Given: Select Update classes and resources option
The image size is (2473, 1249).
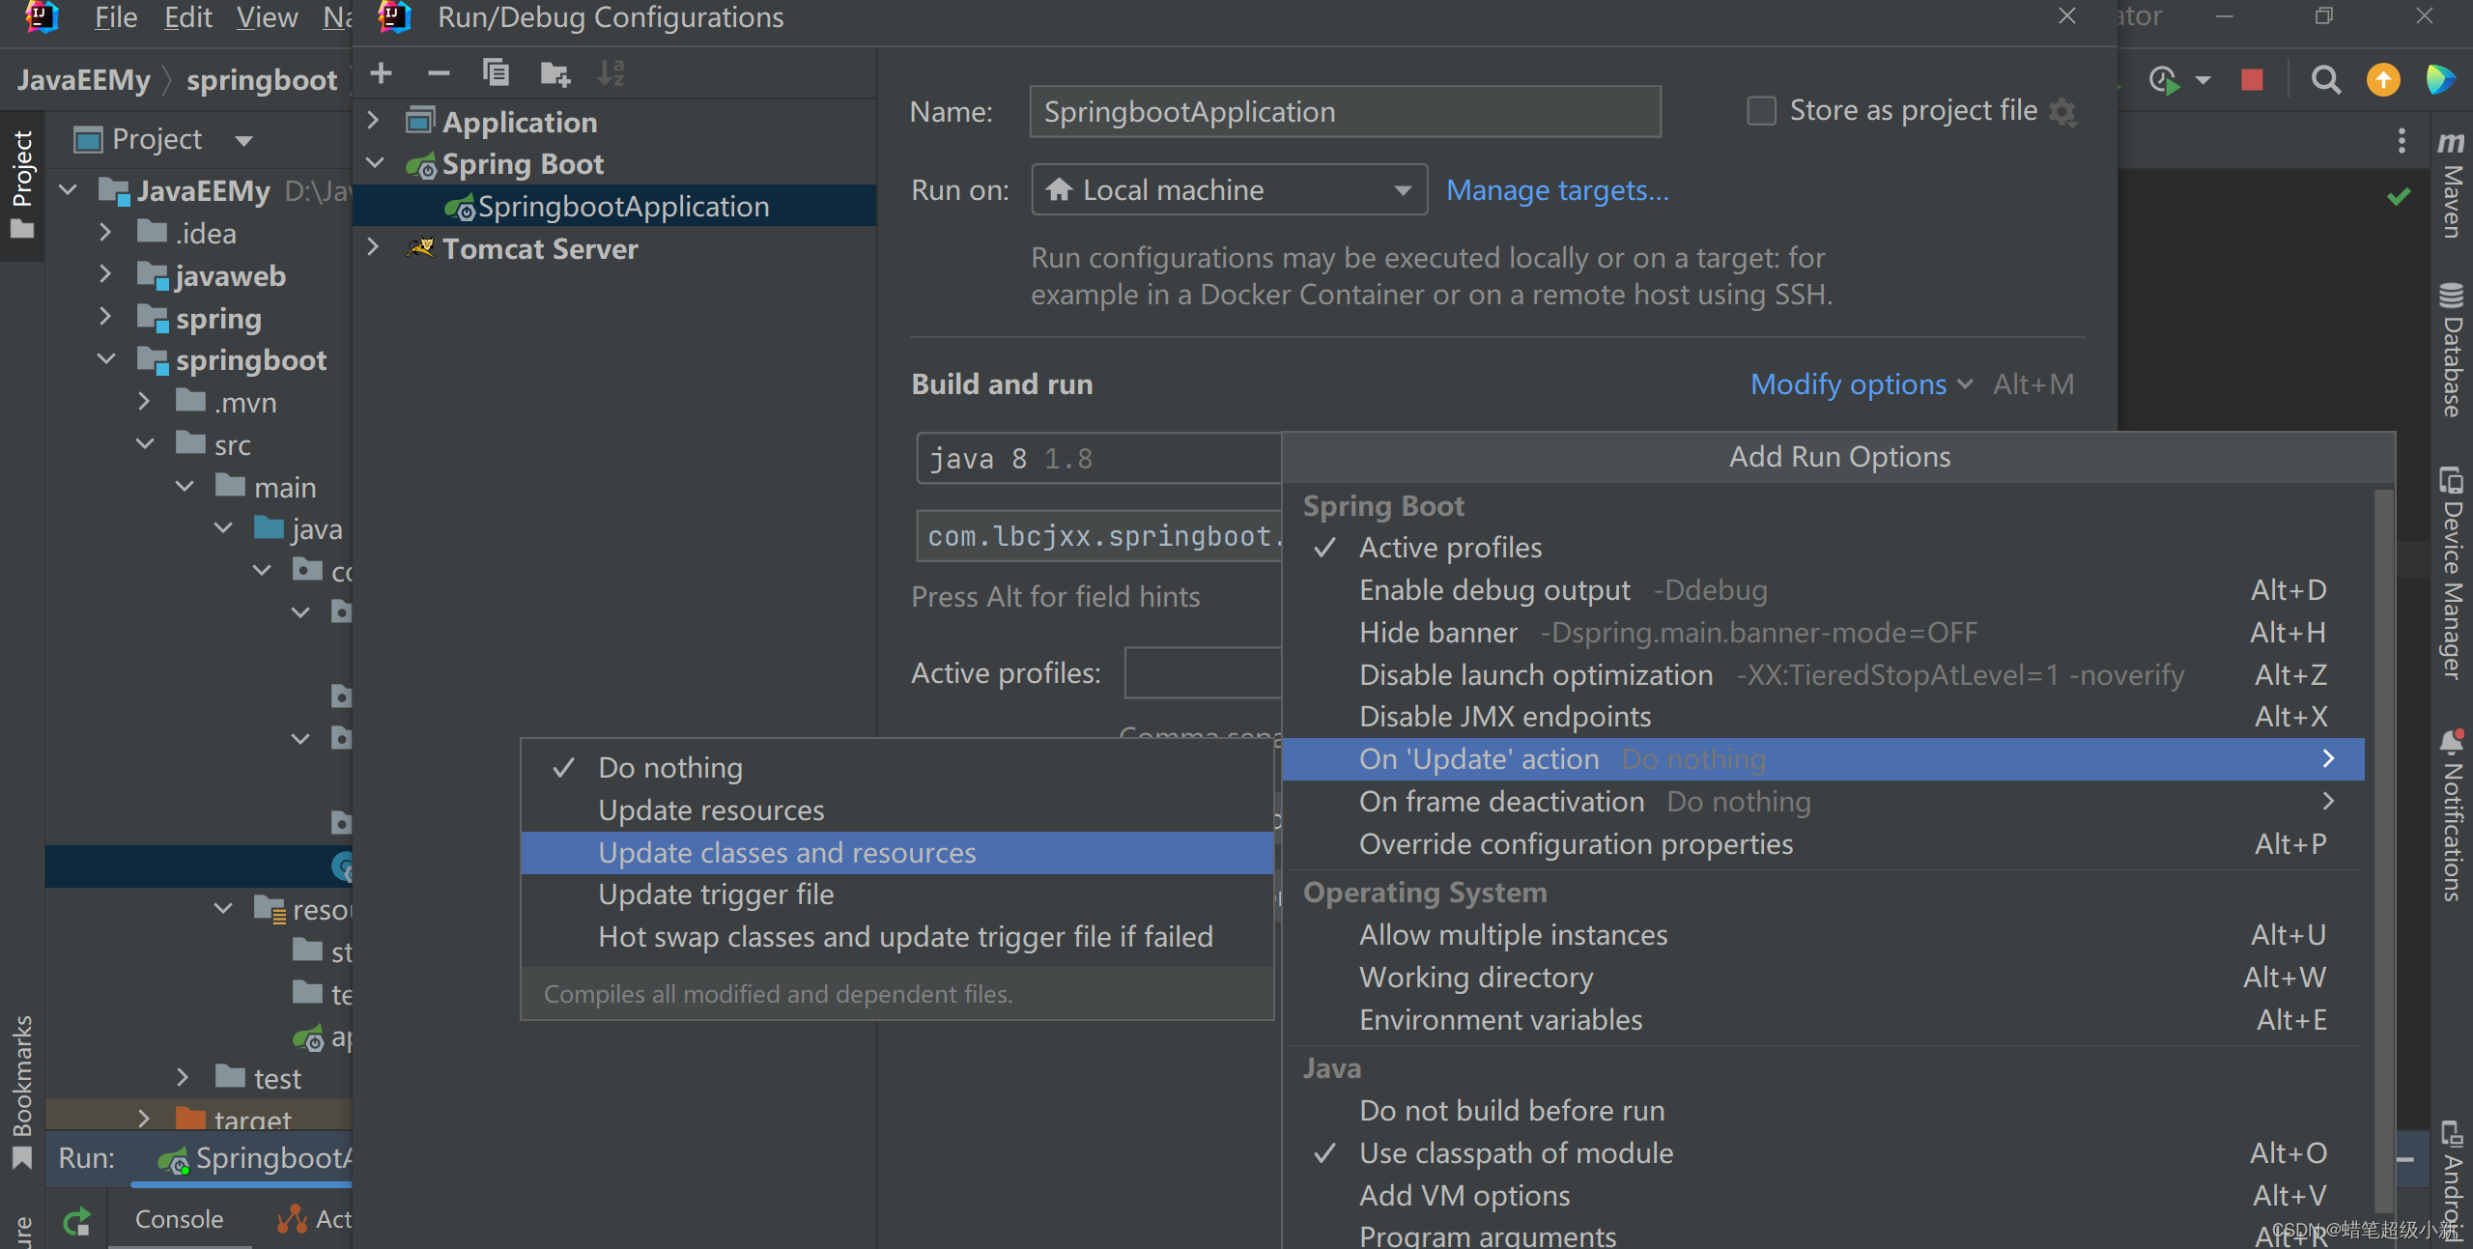Looking at the screenshot, I should coord(786,853).
